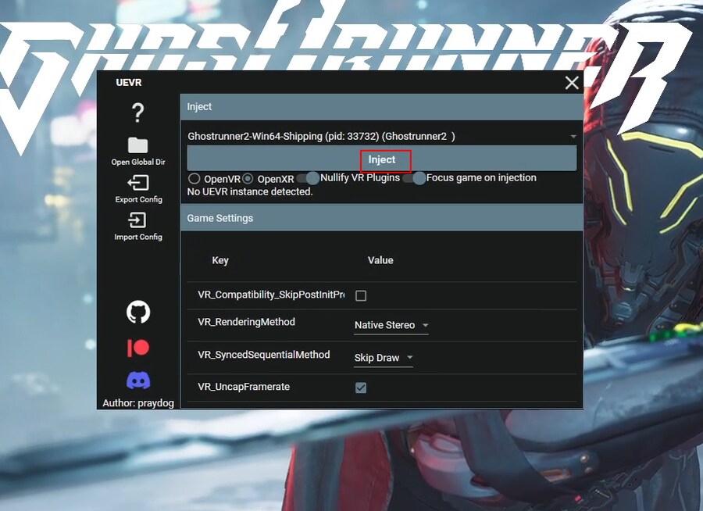The width and height of the screenshot is (703, 511).
Task: Uncheck the VR_UncapFramerate checkbox
Action: click(361, 388)
